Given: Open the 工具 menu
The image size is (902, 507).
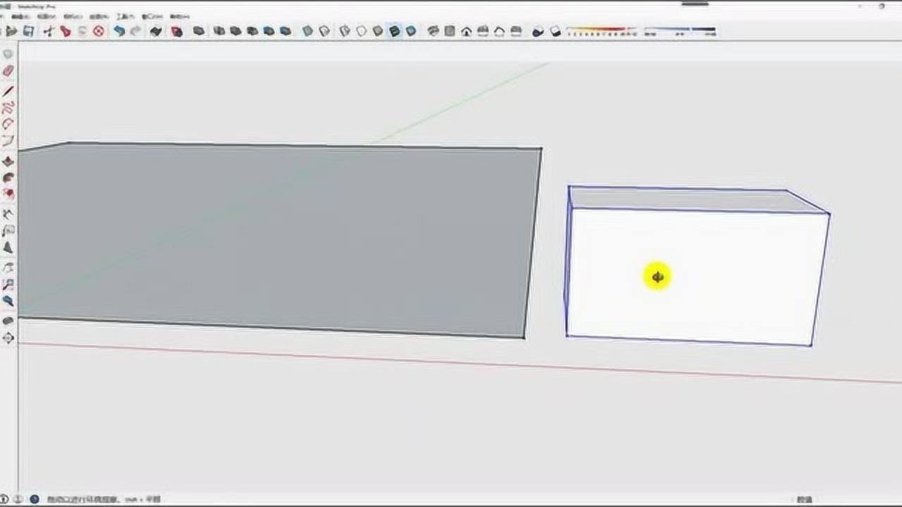Looking at the screenshot, I should pyautogui.click(x=125, y=15).
